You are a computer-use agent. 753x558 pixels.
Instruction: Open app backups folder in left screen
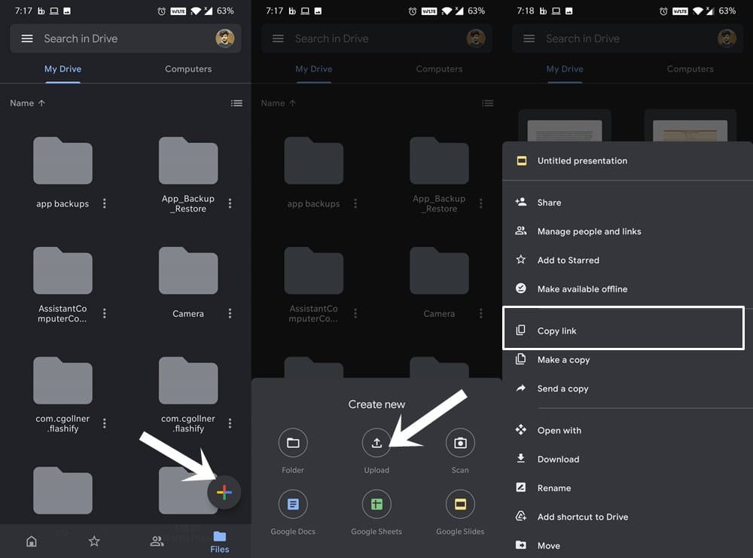pyautogui.click(x=62, y=161)
